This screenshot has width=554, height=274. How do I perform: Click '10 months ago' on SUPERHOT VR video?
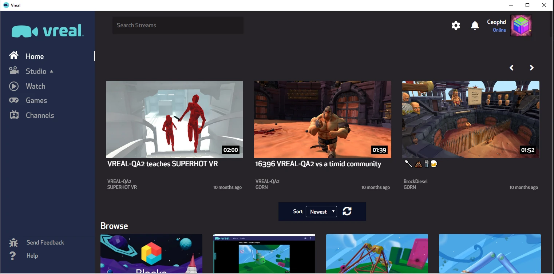point(227,187)
